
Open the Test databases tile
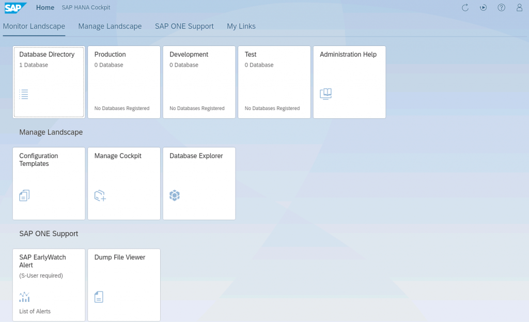pyautogui.click(x=274, y=82)
